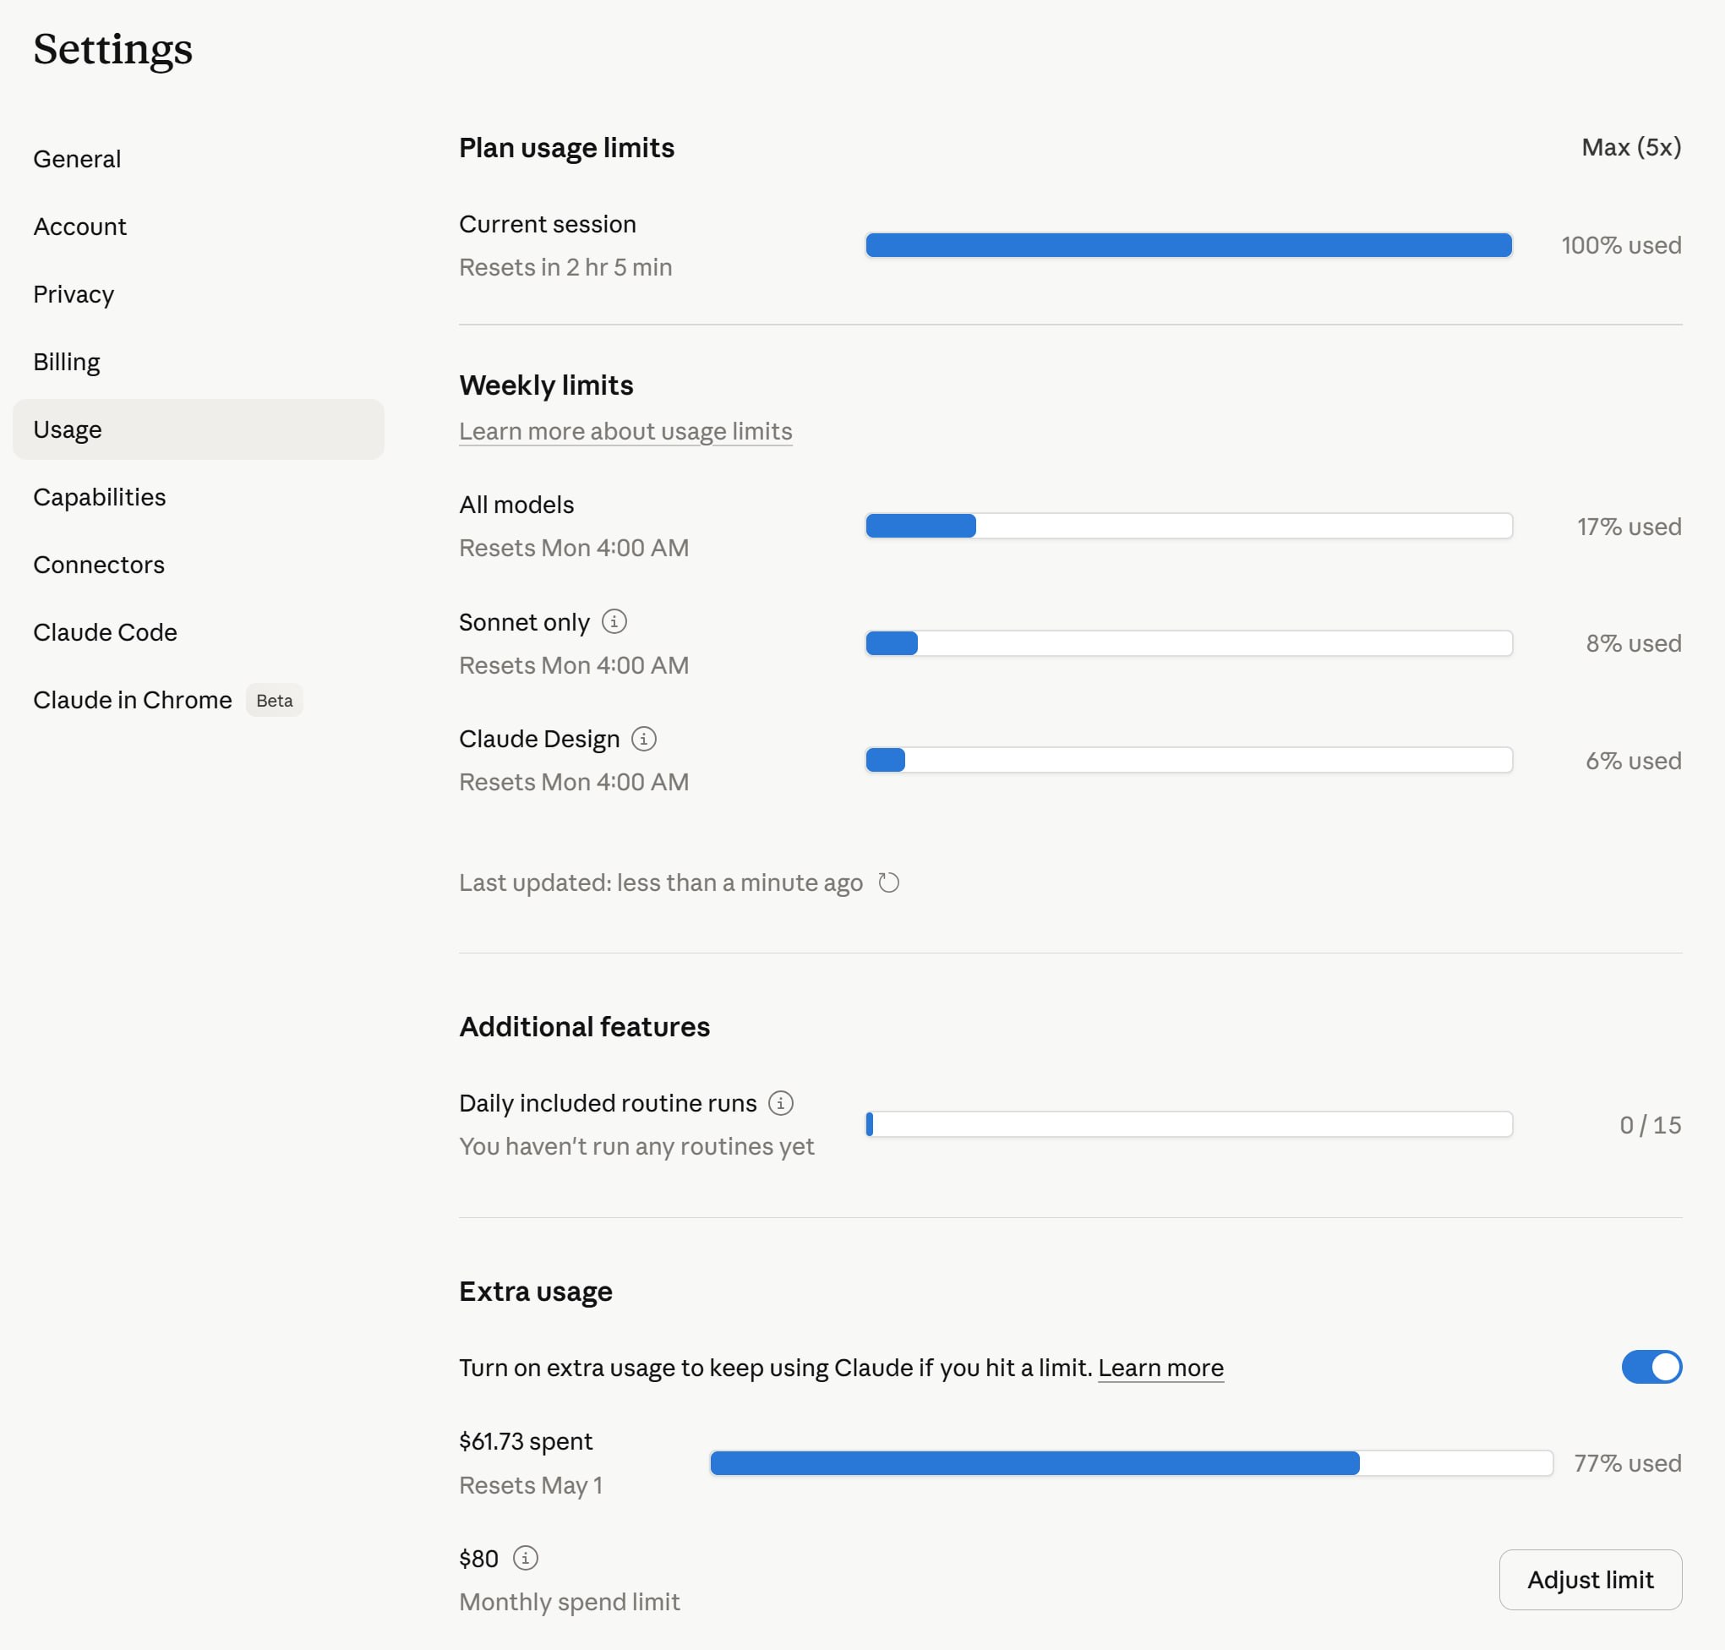Click the Adjust limit button
This screenshot has height=1650, width=1725.
click(1589, 1580)
